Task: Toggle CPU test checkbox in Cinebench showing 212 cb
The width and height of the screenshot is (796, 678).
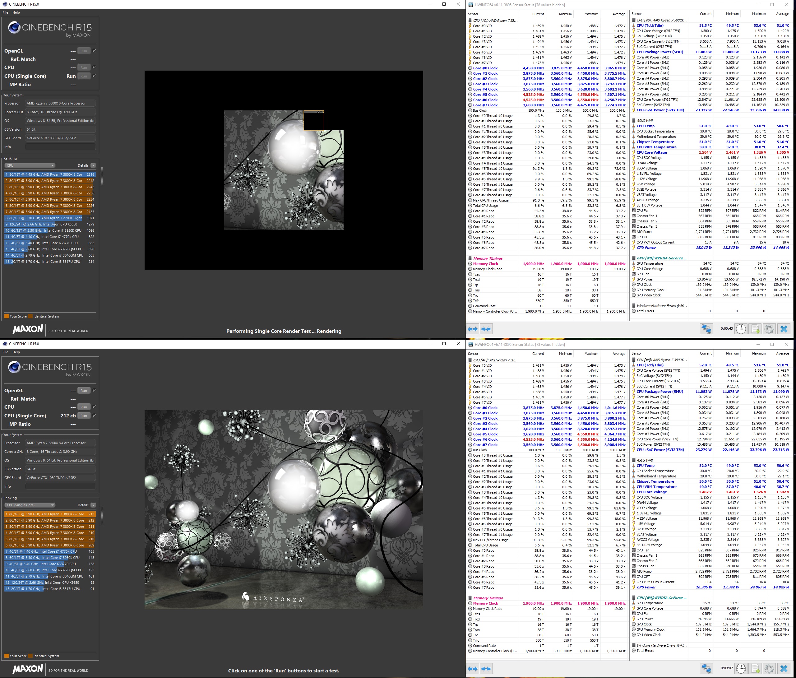Action: pos(95,407)
